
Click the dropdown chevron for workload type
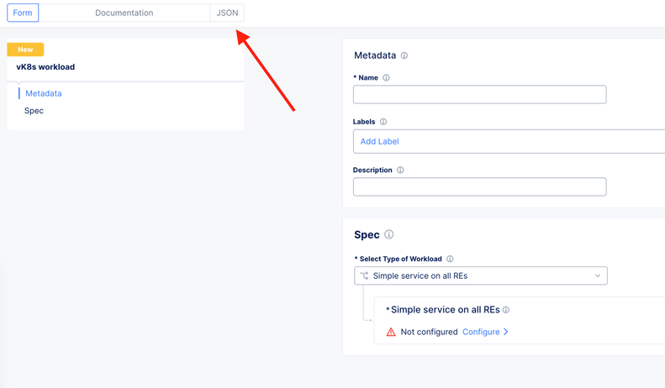(x=598, y=275)
